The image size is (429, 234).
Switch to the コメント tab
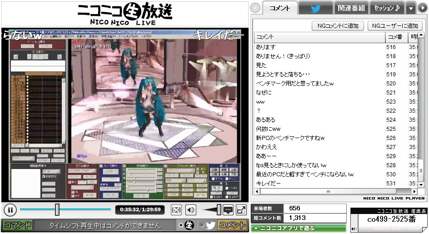click(x=279, y=8)
